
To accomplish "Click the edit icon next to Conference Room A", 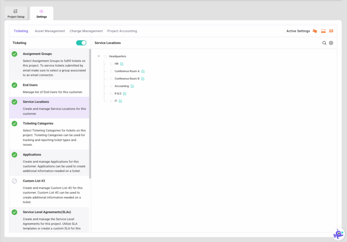I will [x=143, y=71].
